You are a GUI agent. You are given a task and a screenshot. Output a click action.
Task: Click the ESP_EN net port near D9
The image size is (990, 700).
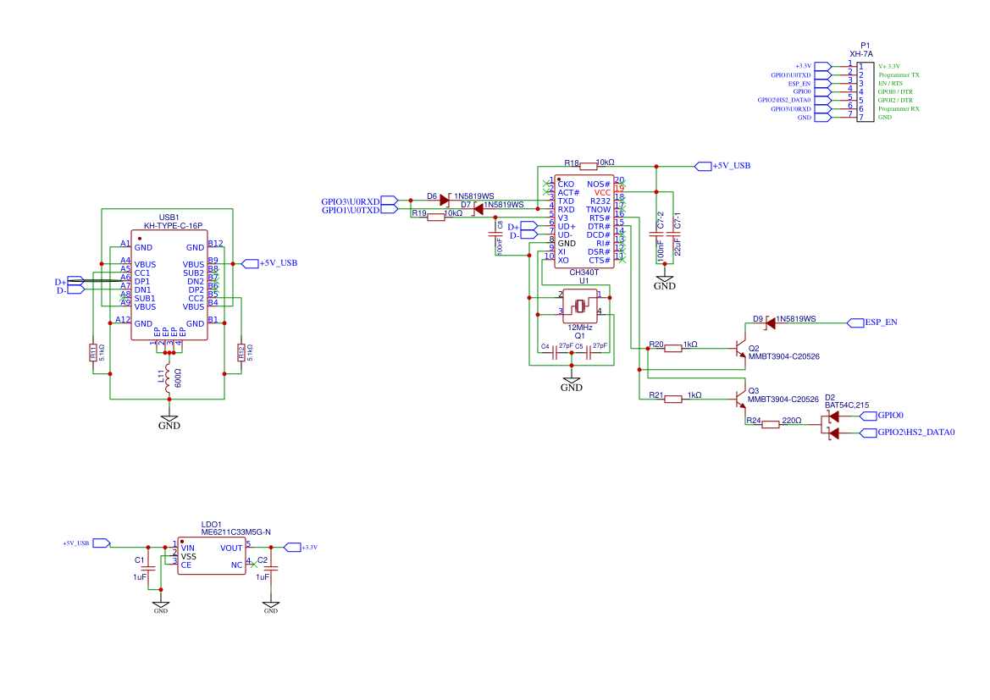coord(872,322)
